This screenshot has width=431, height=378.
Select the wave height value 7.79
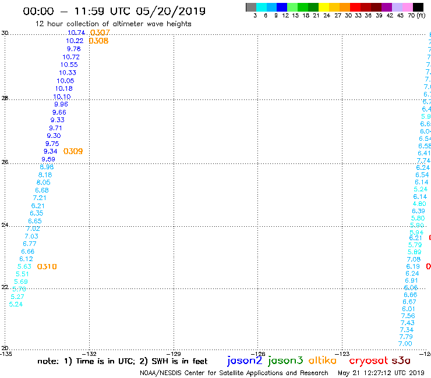(x=406, y=337)
